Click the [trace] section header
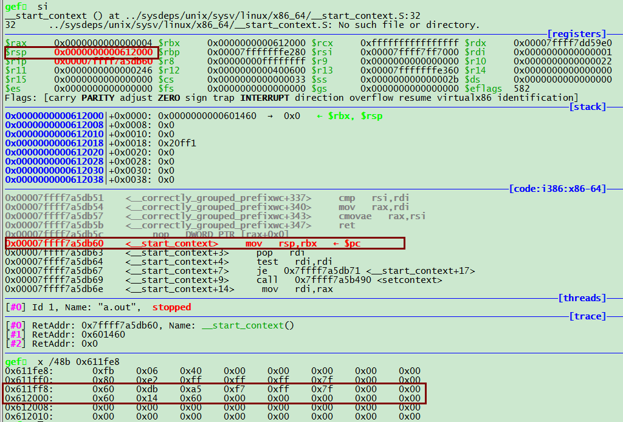 (x=587, y=316)
